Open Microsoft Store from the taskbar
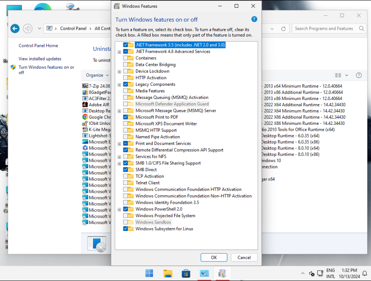The height and width of the screenshot is (281, 371). pyautogui.click(x=186, y=273)
